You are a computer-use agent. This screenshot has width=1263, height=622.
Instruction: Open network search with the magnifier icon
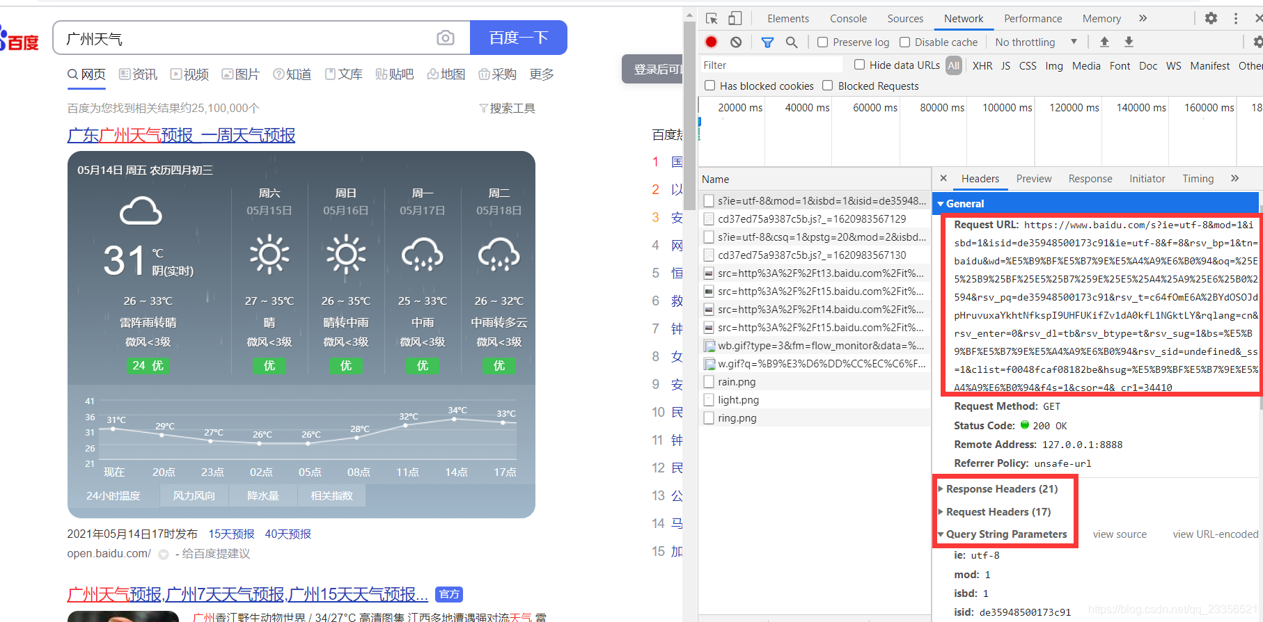792,42
